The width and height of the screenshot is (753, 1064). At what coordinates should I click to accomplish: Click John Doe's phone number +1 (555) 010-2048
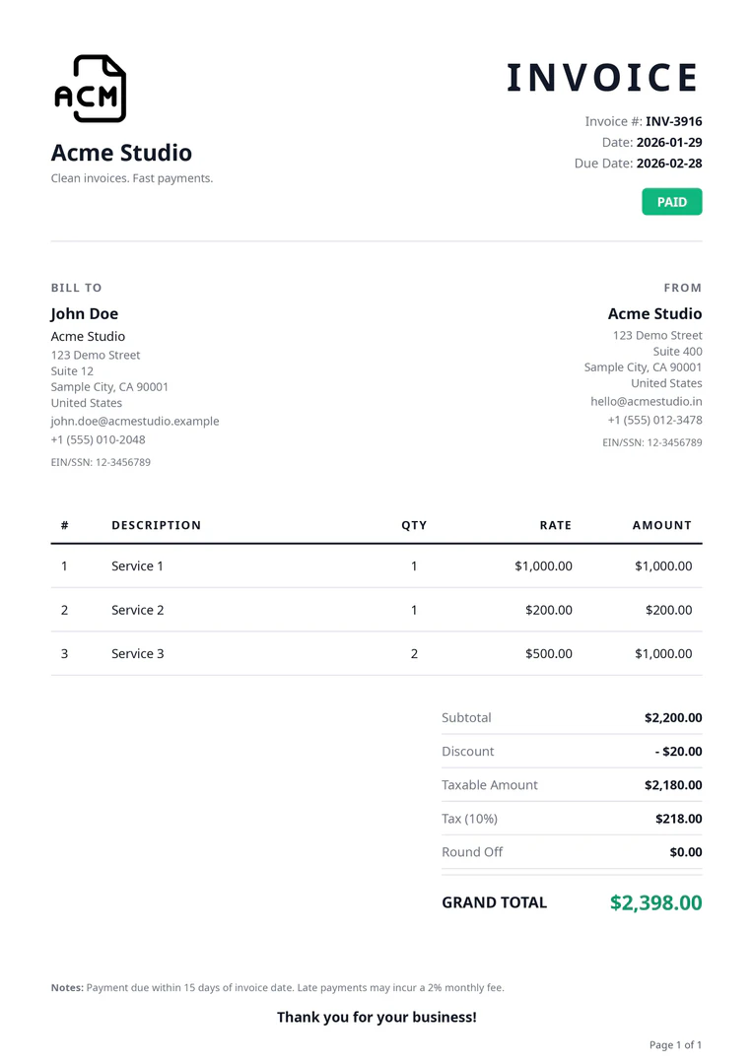pyautogui.click(x=98, y=439)
